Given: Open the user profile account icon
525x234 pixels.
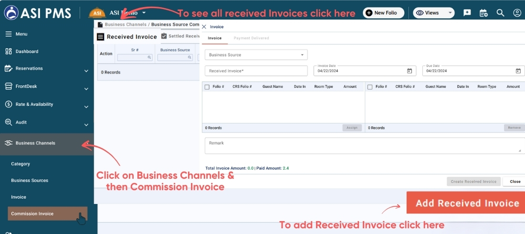Looking at the screenshot, I should pos(517,13).
